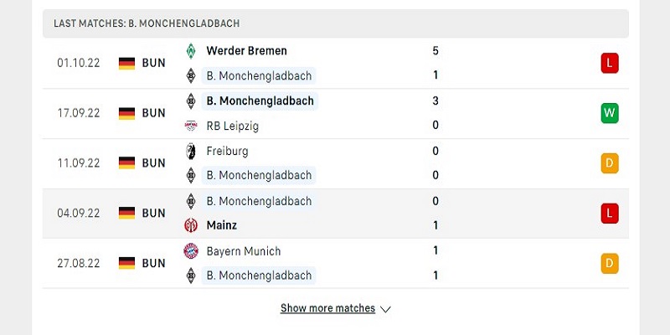The height and width of the screenshot is (335, 670).
Task: Open the Bayern Munich team name
Action: click(244, 251)
